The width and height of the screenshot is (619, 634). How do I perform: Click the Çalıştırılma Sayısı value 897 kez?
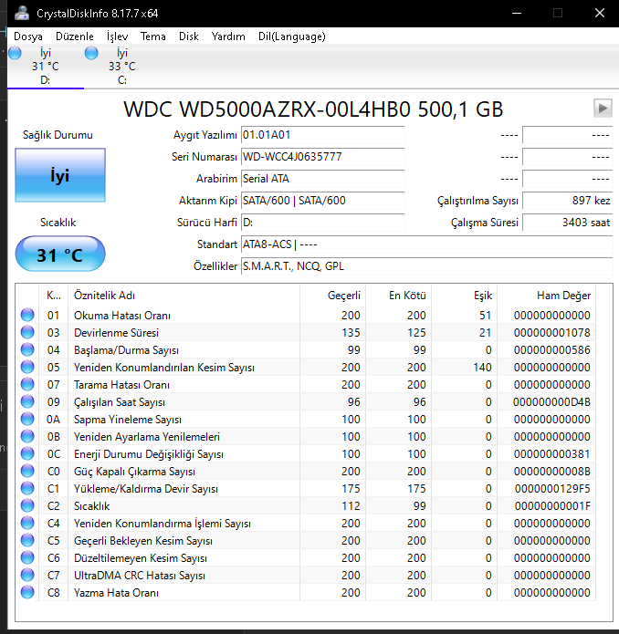tap(568, 201)
